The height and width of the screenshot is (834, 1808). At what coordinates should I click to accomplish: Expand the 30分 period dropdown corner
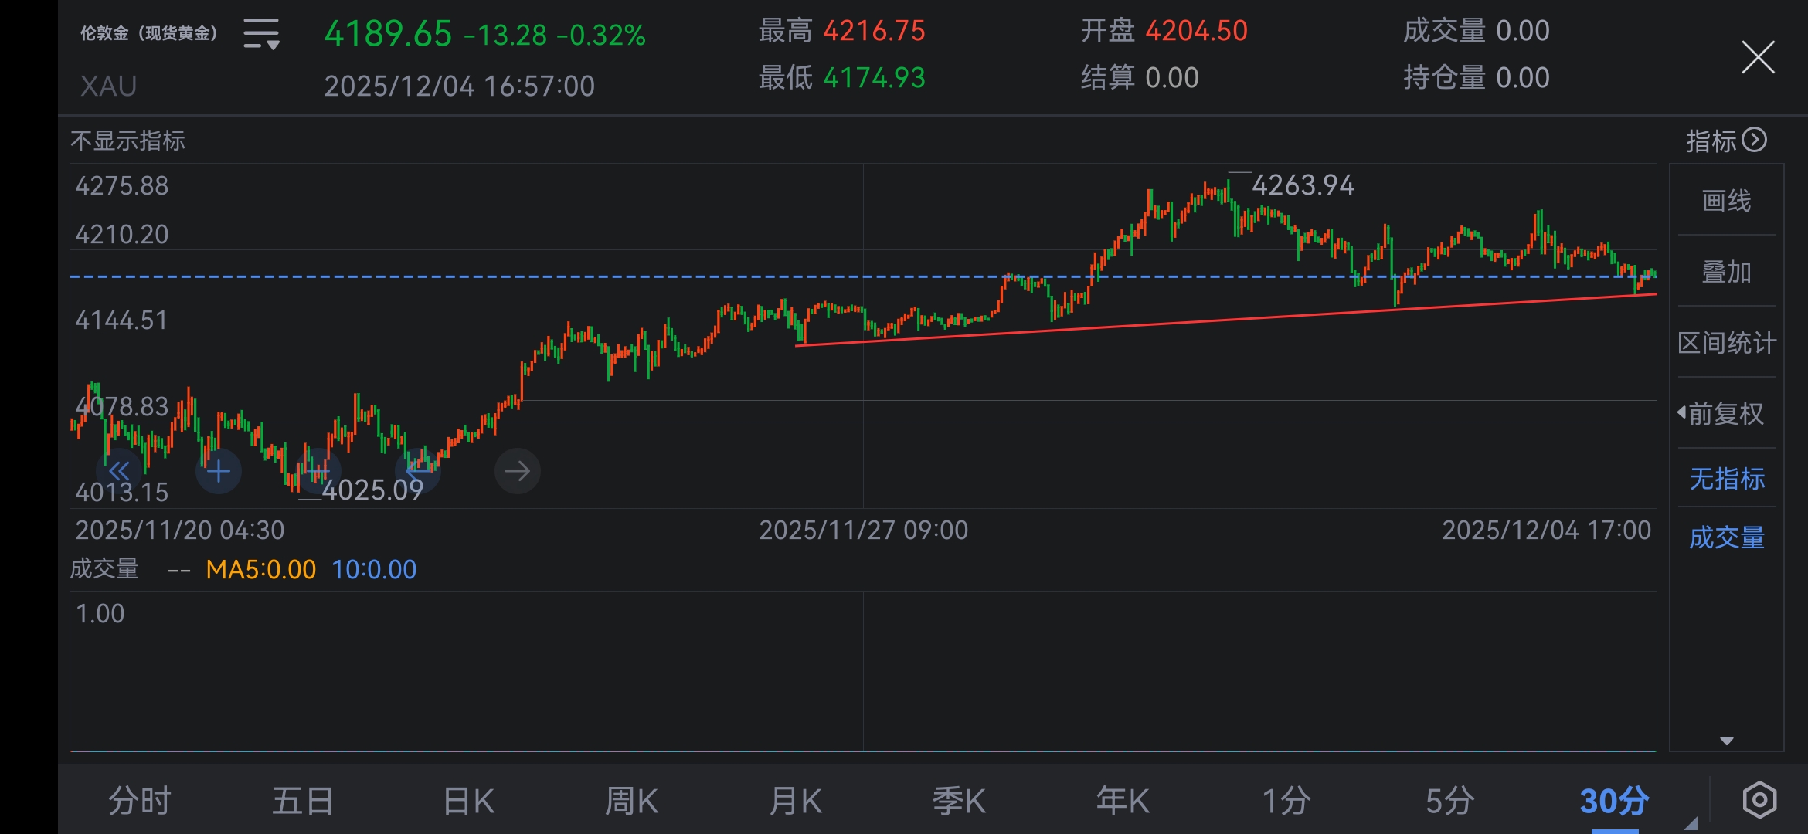click(x=1691, y=823)
